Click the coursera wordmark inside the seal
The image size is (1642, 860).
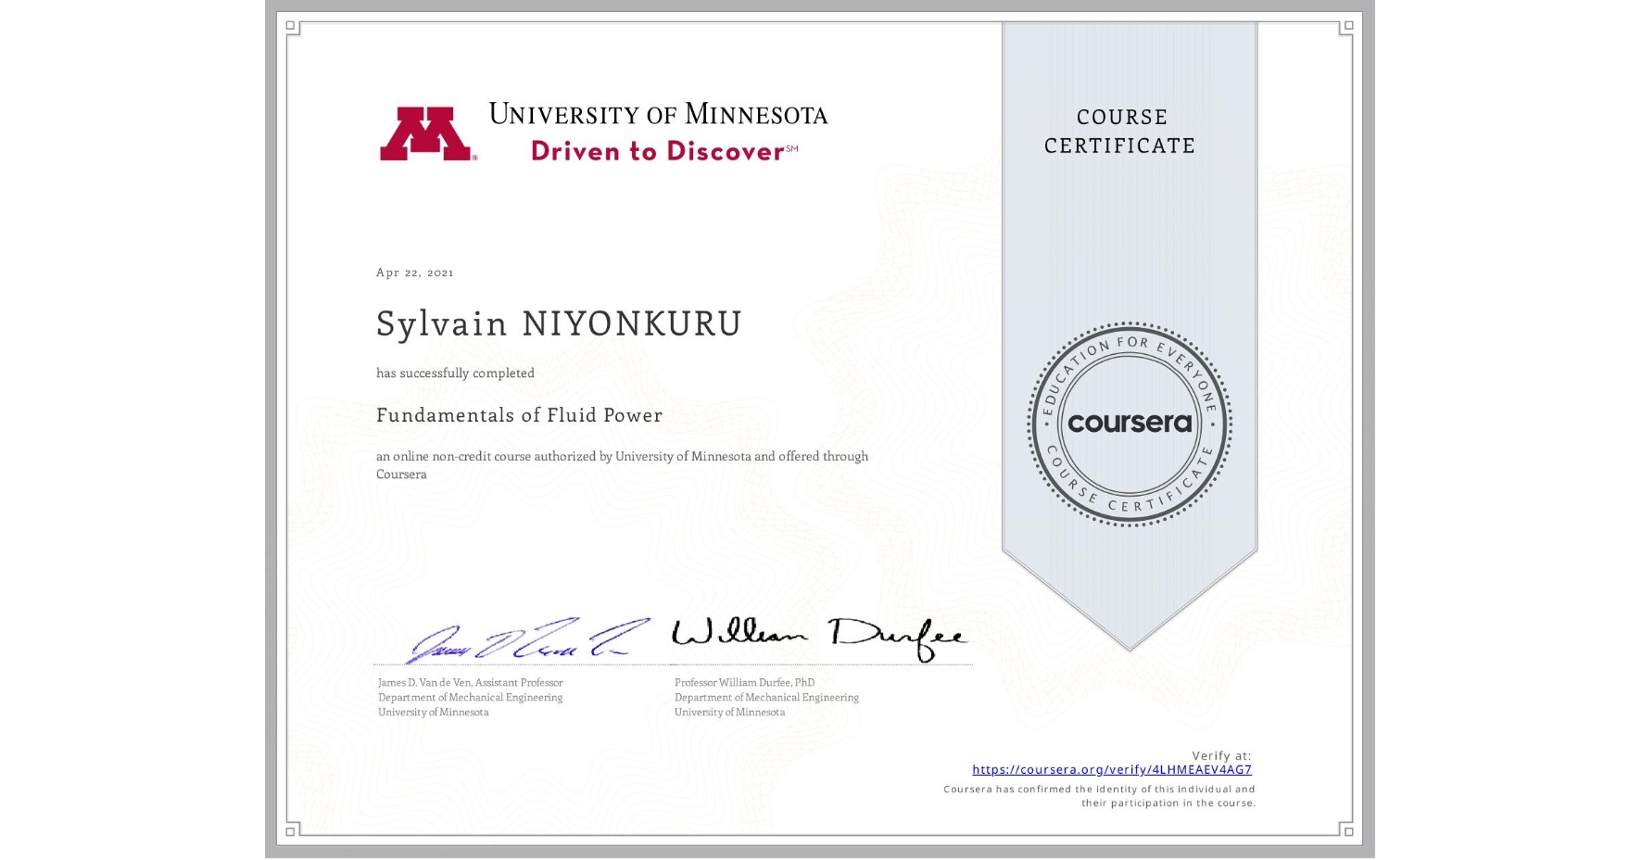[1130, 423]
